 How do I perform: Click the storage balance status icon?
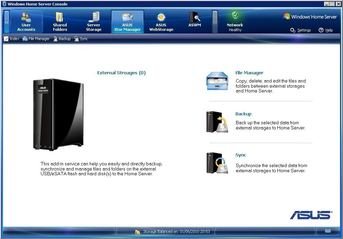[137, 232]
